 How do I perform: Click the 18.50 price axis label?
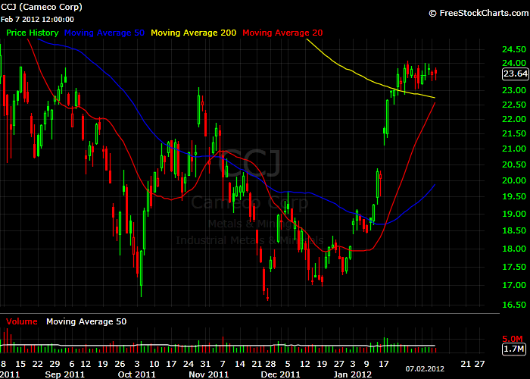tap(514, 230)
